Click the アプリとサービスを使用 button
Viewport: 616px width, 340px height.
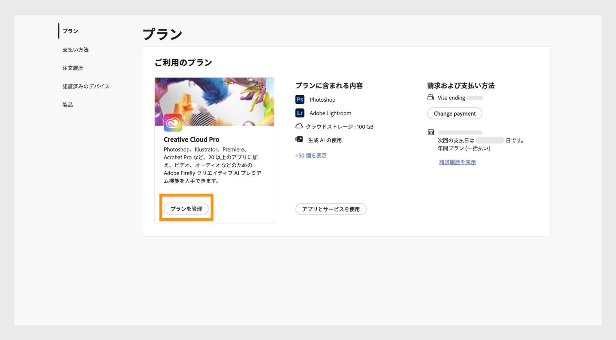coord(331,209)
